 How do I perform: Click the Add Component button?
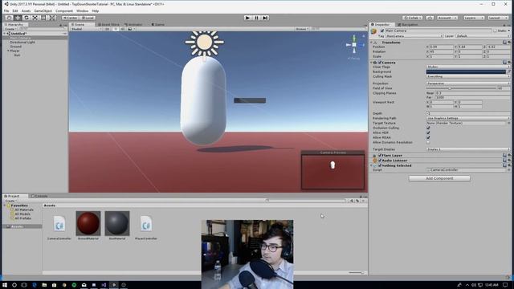tap(439, 178)
